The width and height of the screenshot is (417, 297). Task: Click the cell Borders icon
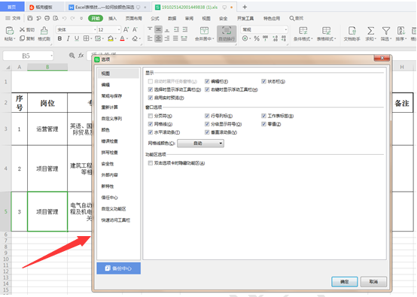[x=86, y=39]
